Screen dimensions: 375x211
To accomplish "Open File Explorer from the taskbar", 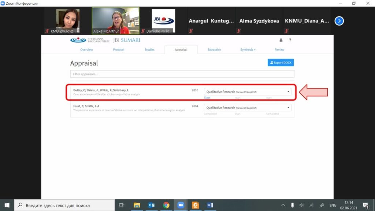I will click(x=137, y=205).
